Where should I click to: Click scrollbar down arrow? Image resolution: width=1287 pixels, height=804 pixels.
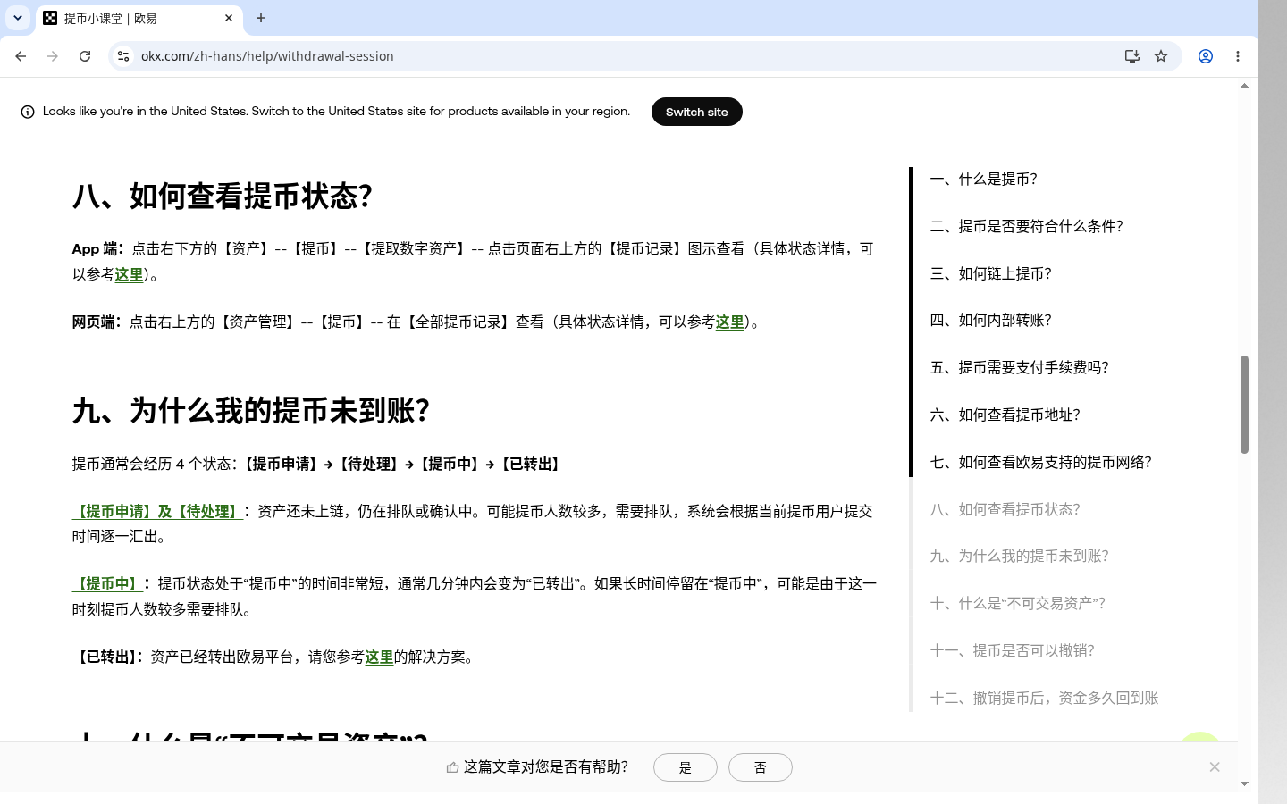(1244, 783)
